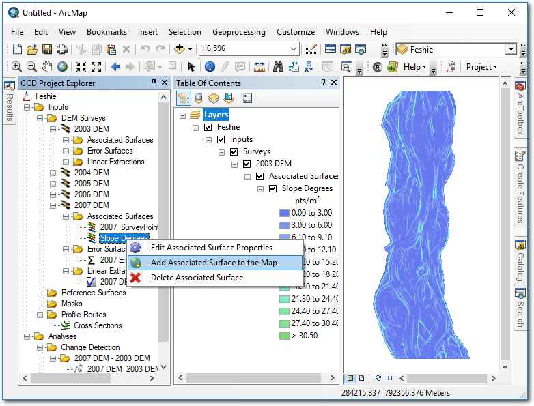Select the Cross Sections tree item

click(98, 325)
